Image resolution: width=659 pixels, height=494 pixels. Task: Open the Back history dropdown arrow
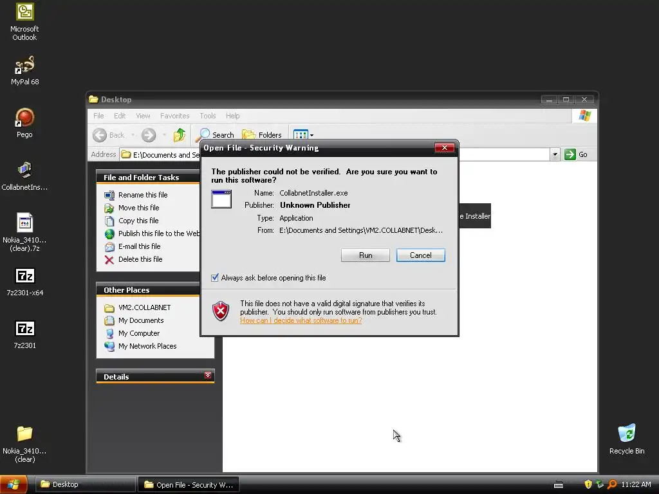coord(133,135)
